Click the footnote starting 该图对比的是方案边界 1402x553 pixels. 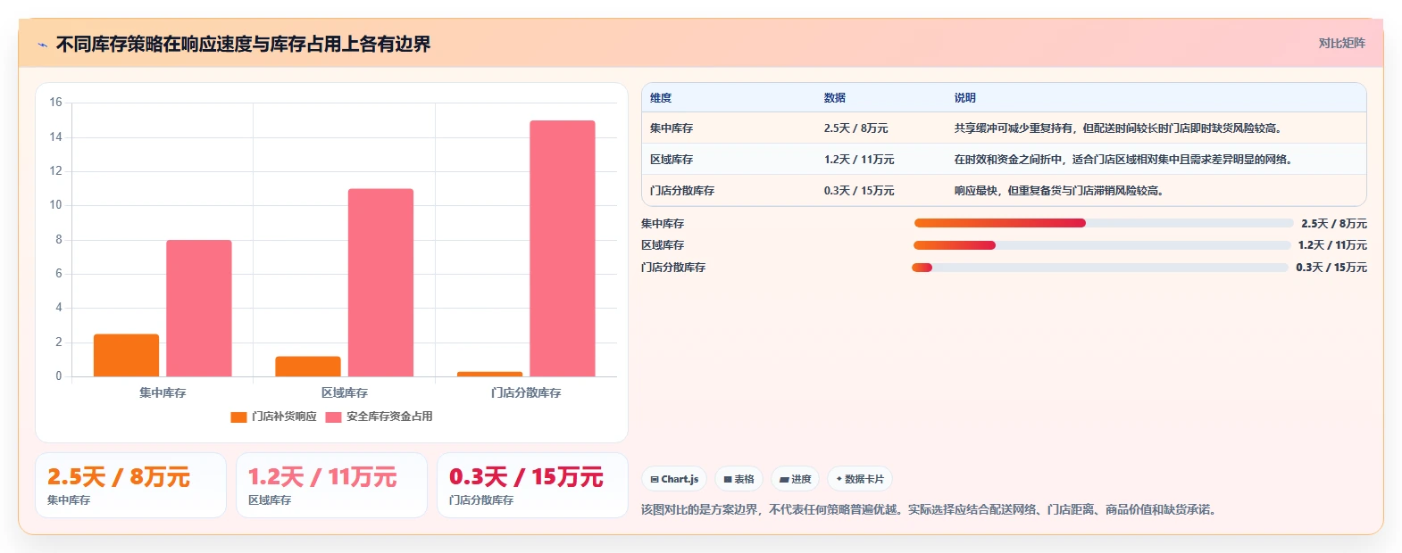(x=930, y=510)
